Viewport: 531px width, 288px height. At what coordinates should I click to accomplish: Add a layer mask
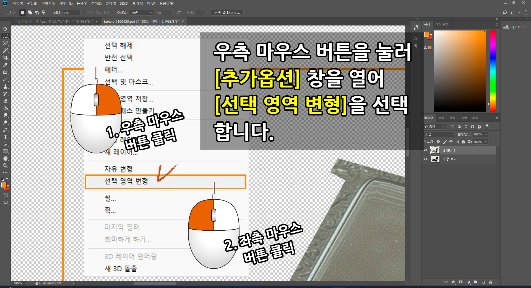coord(460,282)
